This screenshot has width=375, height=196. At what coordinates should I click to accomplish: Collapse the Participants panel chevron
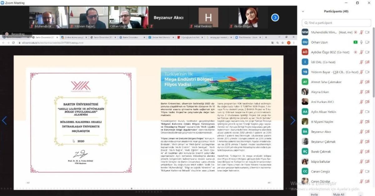[x=302, y=12]
